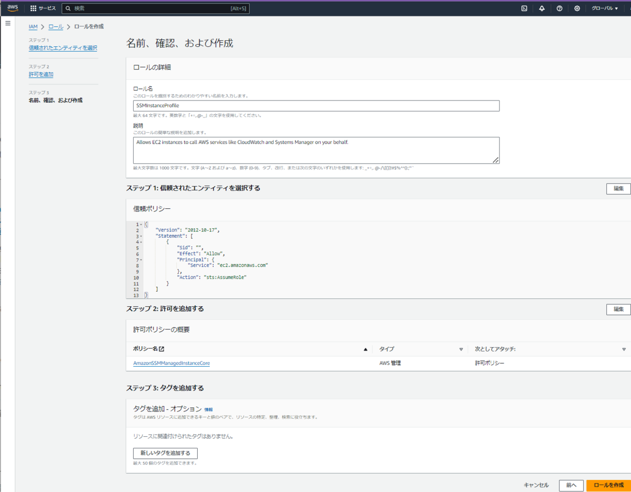Focus the ロール名 input field
The height and width of the screenshot is (492, 631).
point(316,106)
